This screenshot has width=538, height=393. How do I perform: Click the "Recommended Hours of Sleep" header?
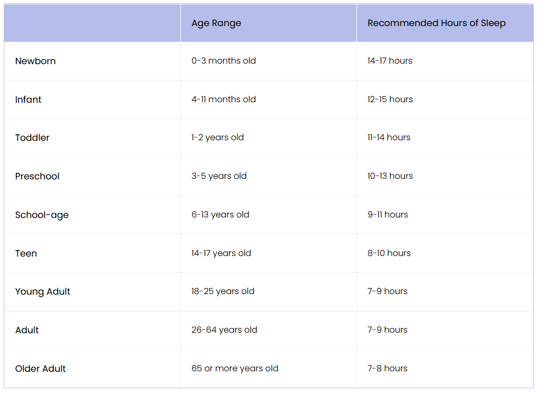pyautogui.click(x=436, y=23)
